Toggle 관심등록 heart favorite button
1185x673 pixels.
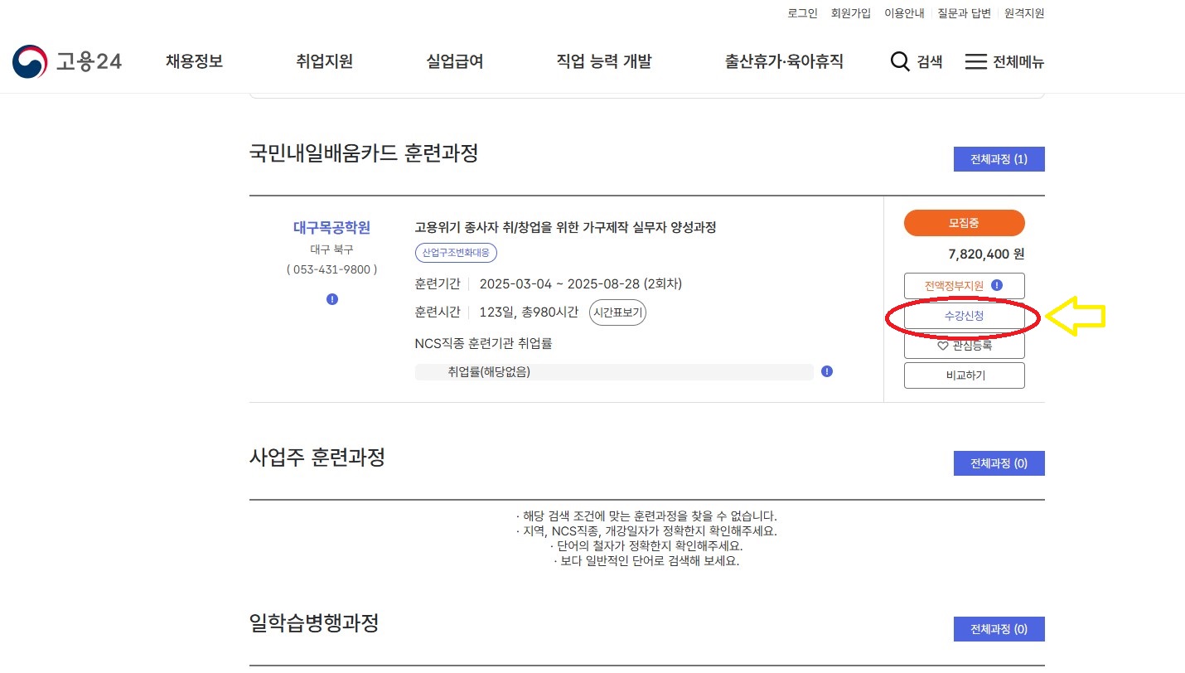tap(964, 346)
